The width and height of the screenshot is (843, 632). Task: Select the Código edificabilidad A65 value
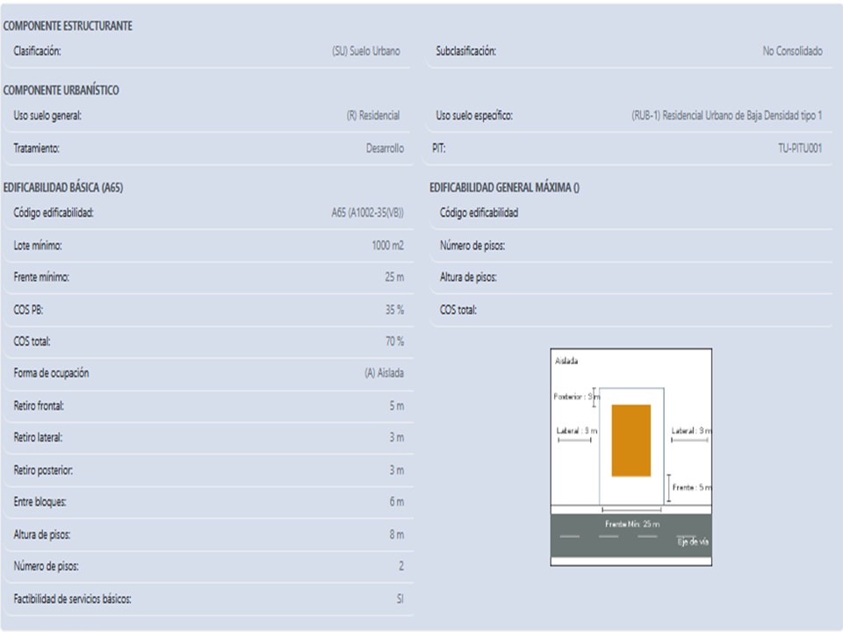click(368, 212)
